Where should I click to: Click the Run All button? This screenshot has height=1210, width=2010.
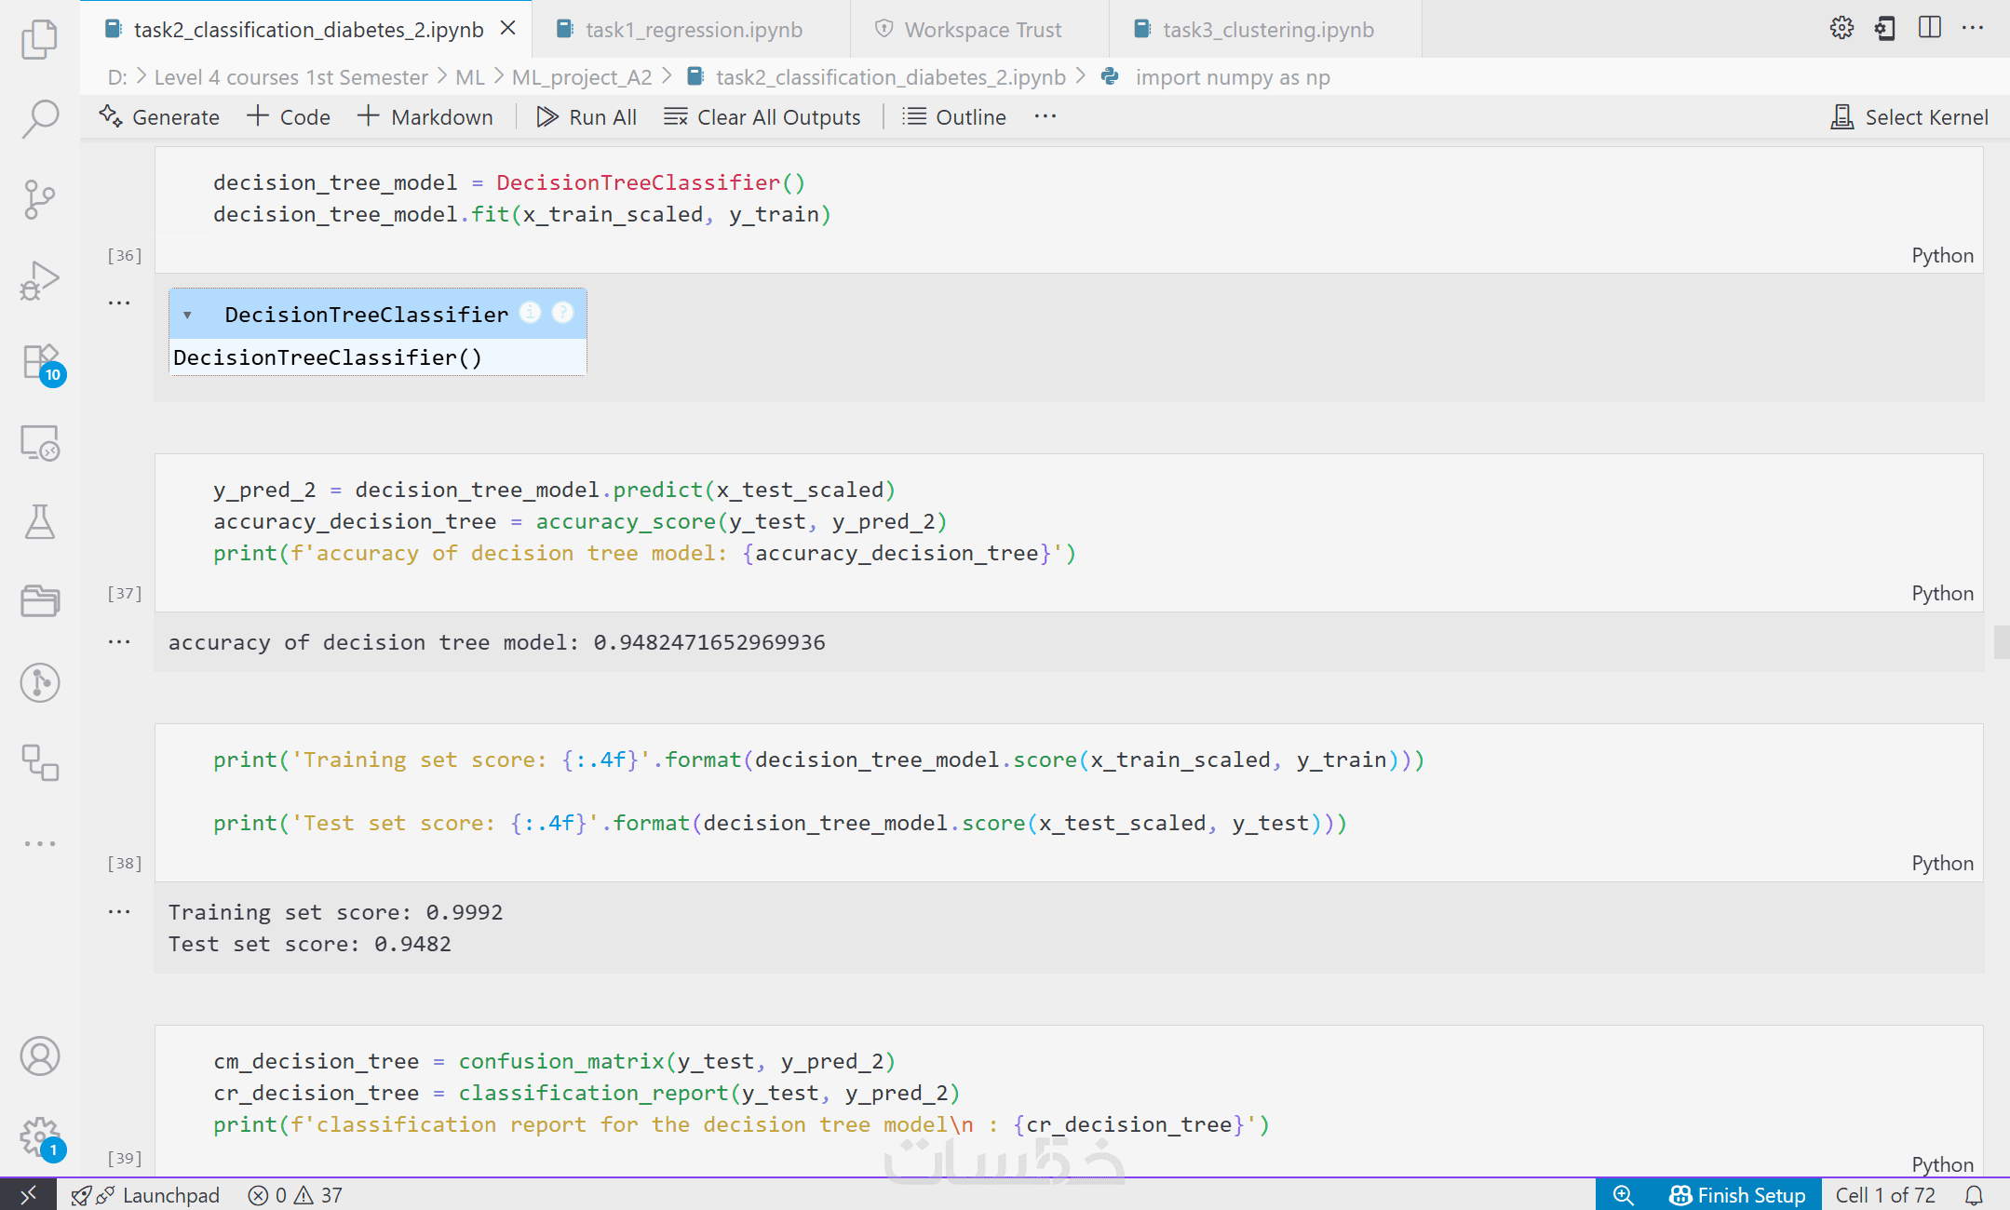(x=587, y=117)
